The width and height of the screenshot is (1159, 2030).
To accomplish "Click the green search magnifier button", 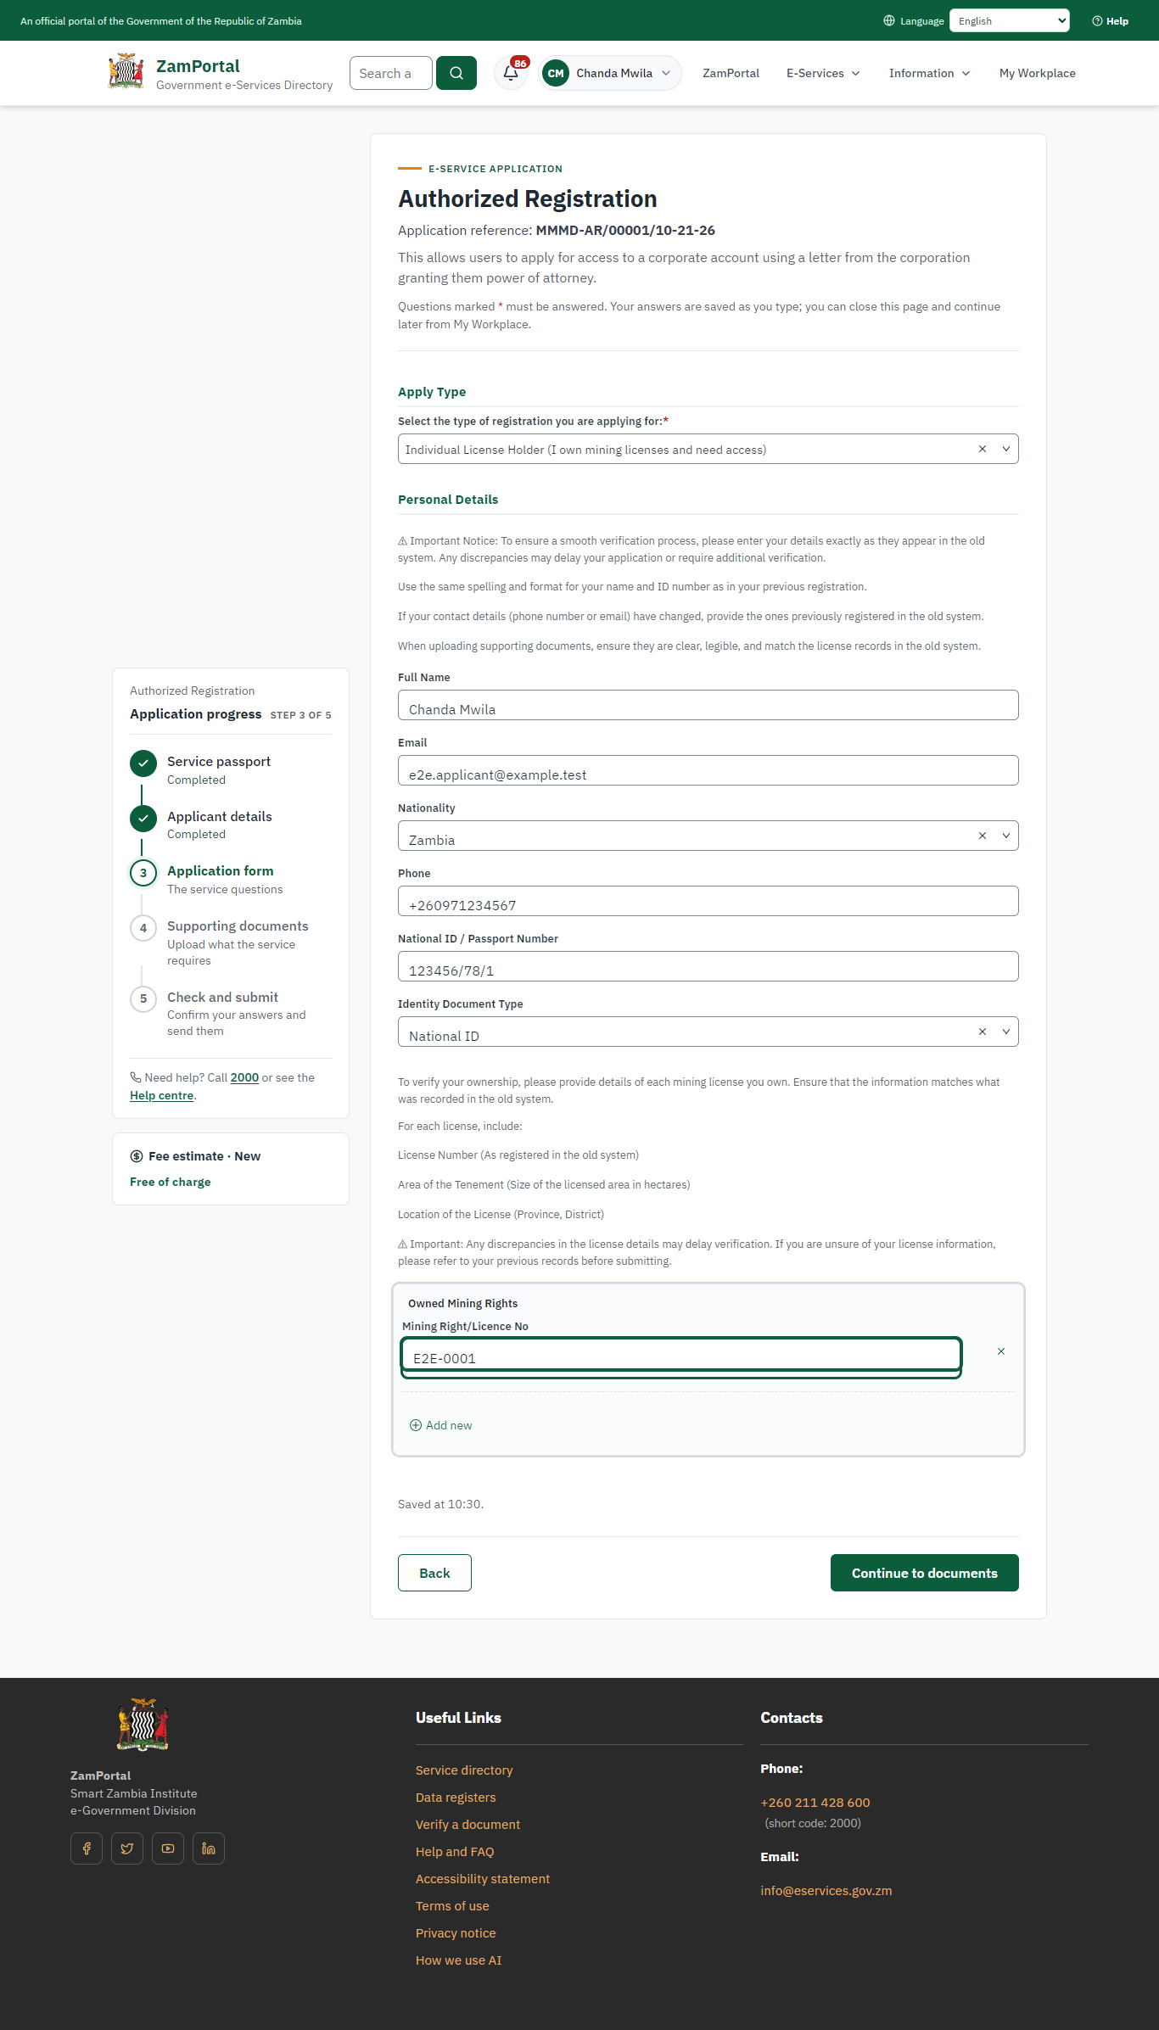I will (x=456, y=73).
